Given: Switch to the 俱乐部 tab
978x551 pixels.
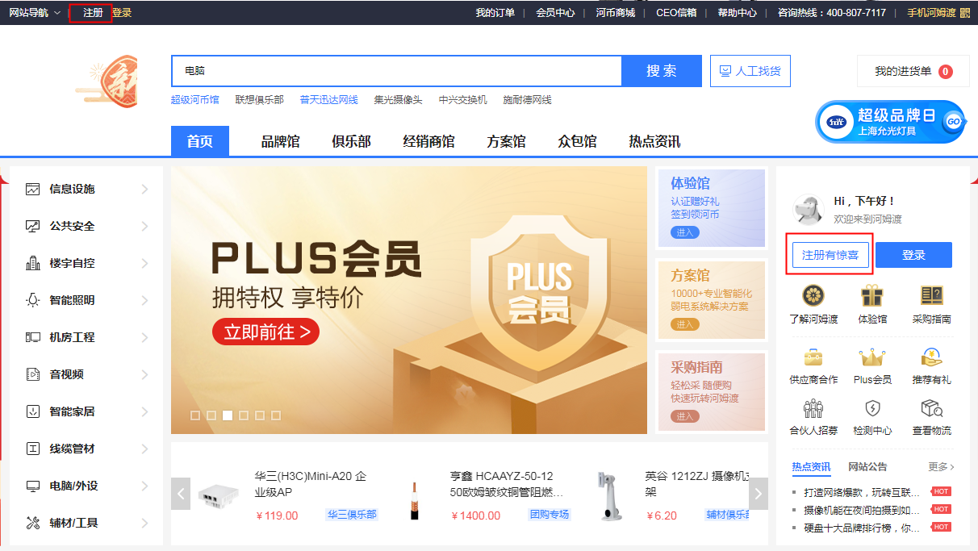Looking at the screenshot, I should click(x=351, y=142).
